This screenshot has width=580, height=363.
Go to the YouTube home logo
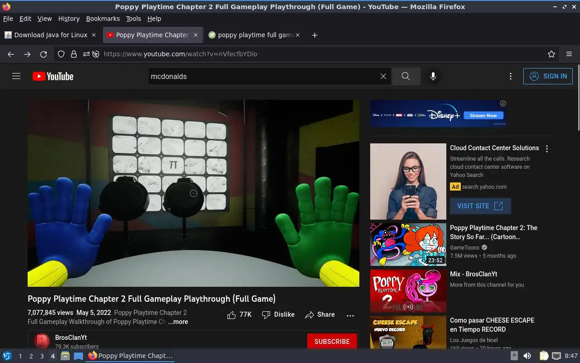point(53,76)
